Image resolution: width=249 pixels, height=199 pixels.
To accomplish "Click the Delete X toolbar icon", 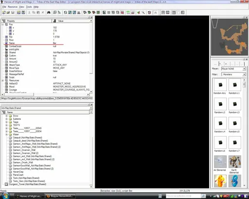I will (x=43, y=13).
